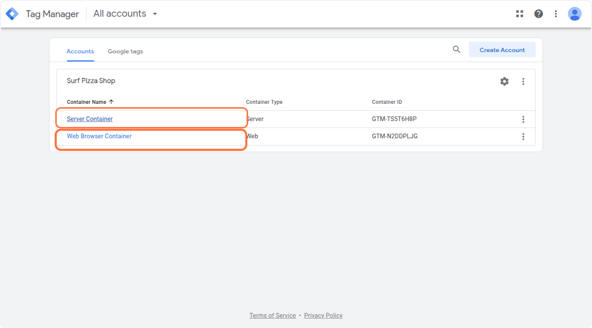Click the Container Name column header
This screenshot has width=592, height=328.
click(86, 102)
